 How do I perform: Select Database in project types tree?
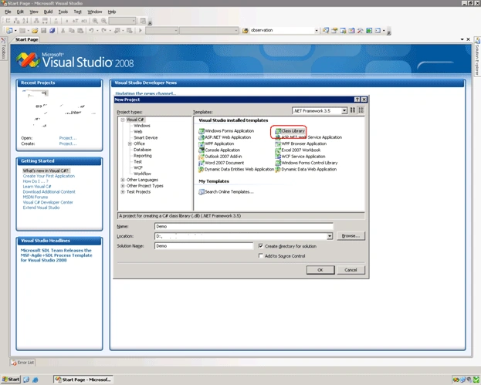pyautogui.click(x=142, y=150)
